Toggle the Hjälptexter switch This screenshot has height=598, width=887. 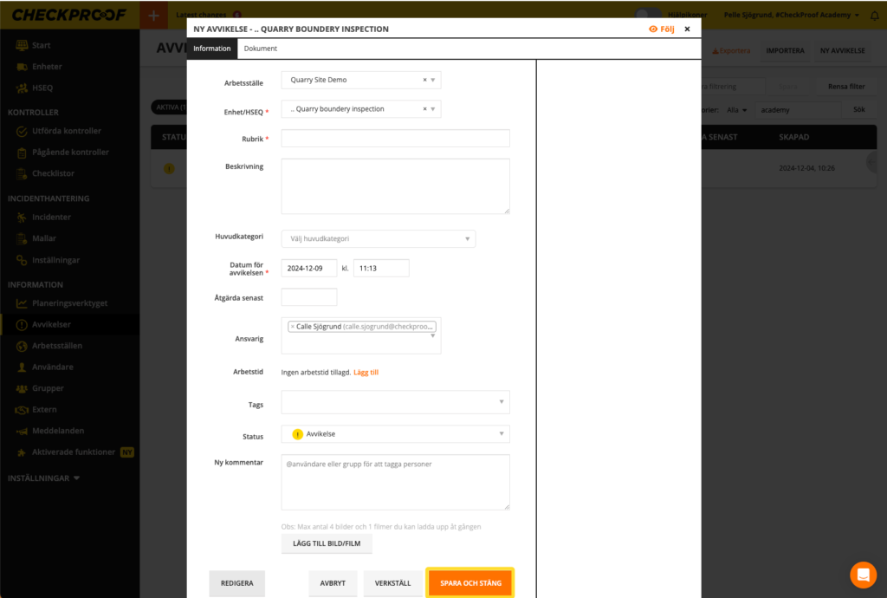tap(646, 15)
